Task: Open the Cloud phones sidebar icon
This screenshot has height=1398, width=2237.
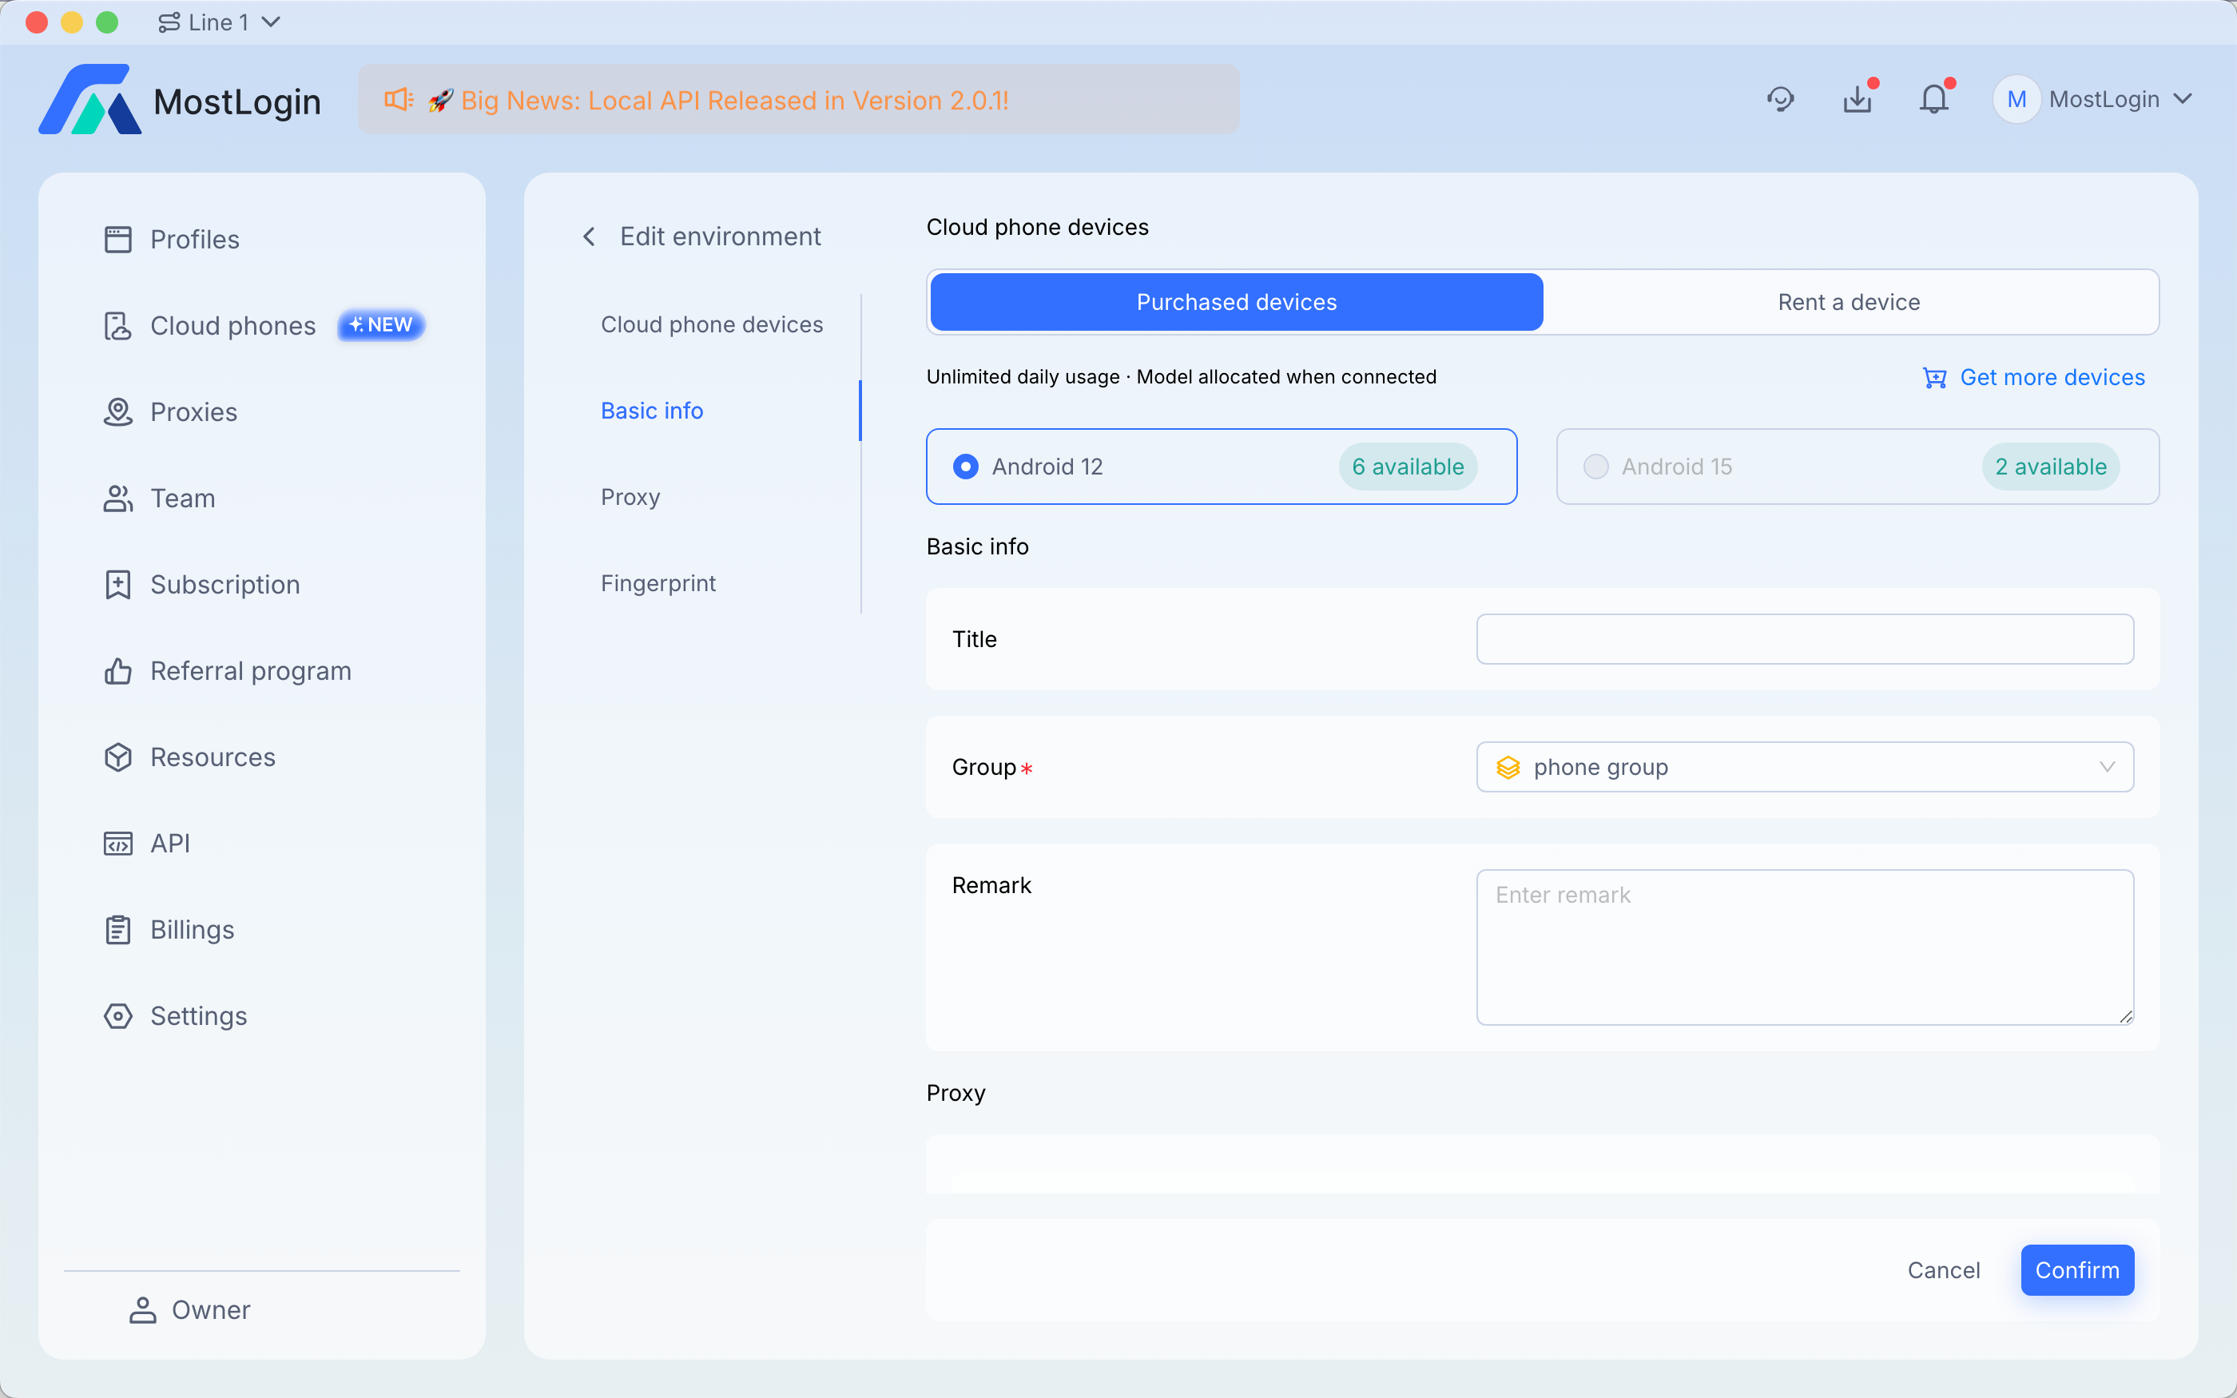Action: [x=117, y=325]
